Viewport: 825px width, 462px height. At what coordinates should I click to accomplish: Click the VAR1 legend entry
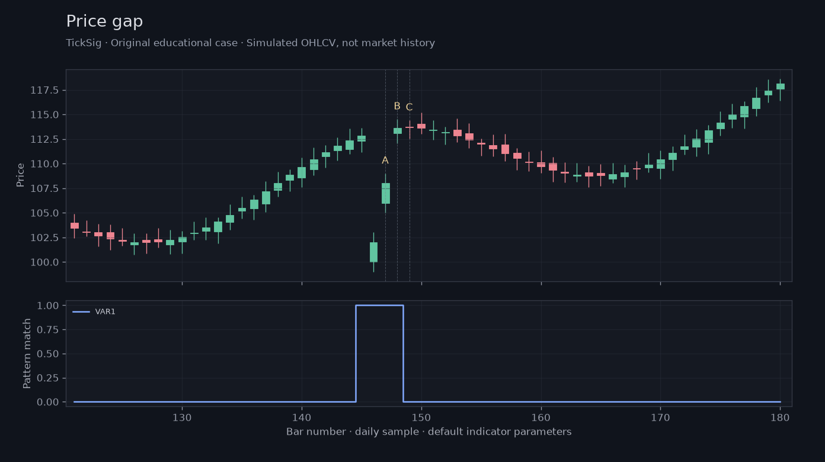pos(94,312)
